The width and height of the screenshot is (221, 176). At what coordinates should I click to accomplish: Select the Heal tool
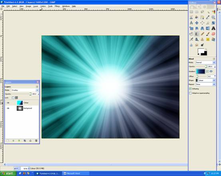pos(208,39)
